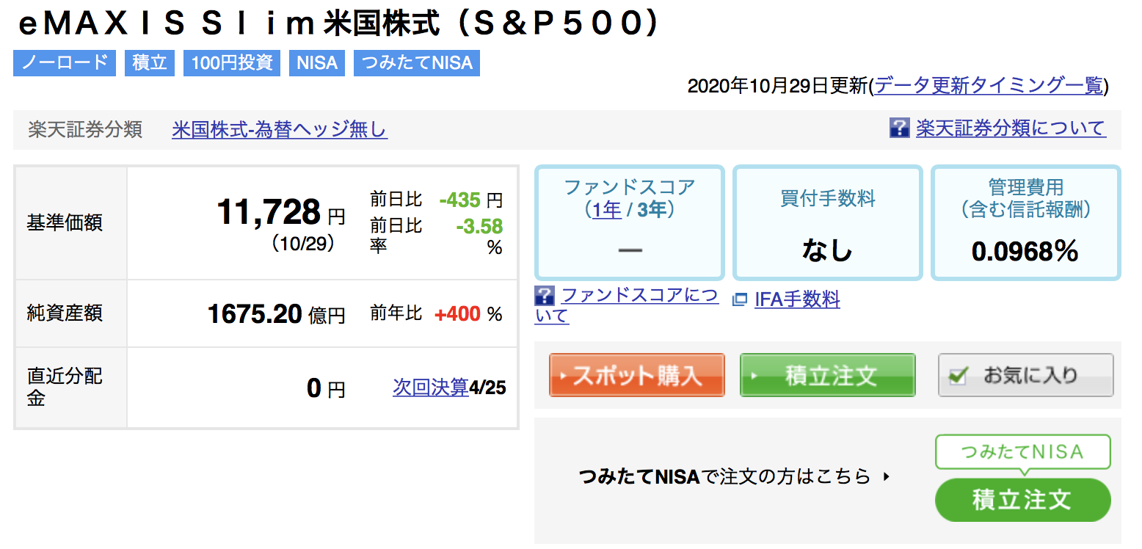The width and height of the screenshot is (1142, 549).
Task: Click the 次回決算 link
Action: click(431, 387)
